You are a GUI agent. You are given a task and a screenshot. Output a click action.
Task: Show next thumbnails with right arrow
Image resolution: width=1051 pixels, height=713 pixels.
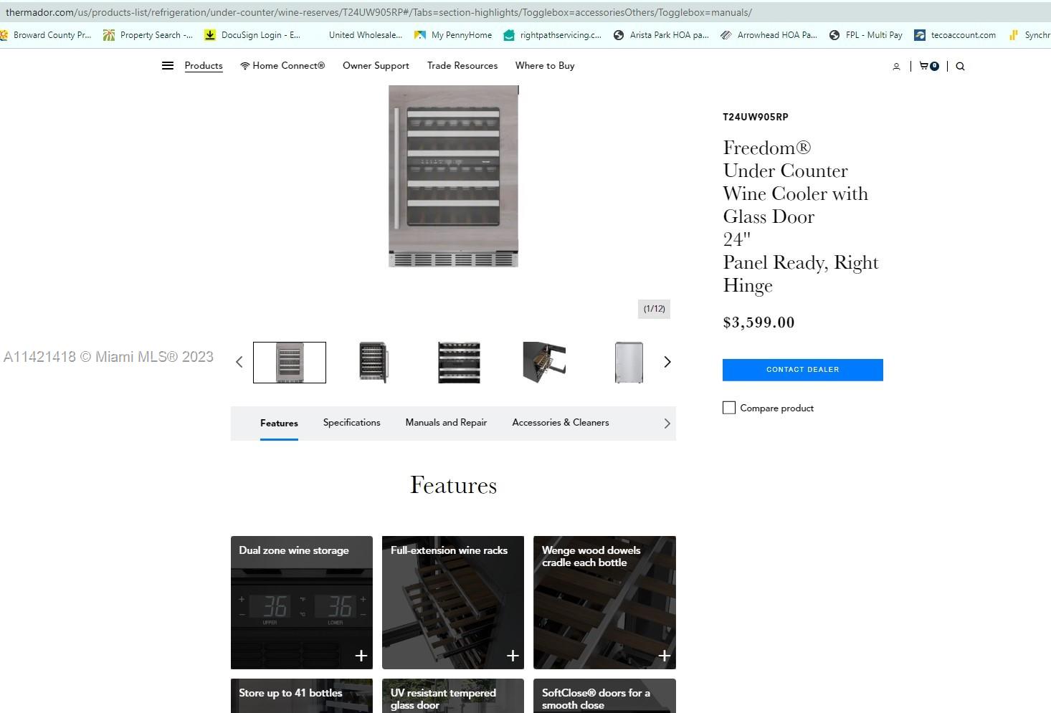pos(667,362)
